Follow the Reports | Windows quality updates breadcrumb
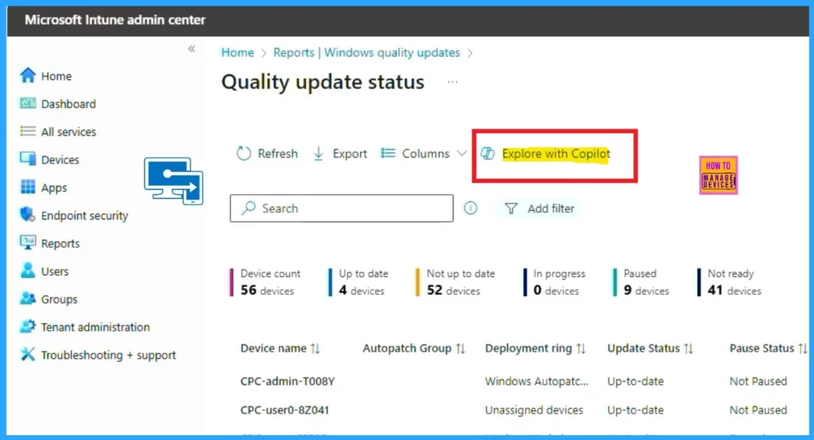This screenshot has height=440, width=814. (366, 52)
